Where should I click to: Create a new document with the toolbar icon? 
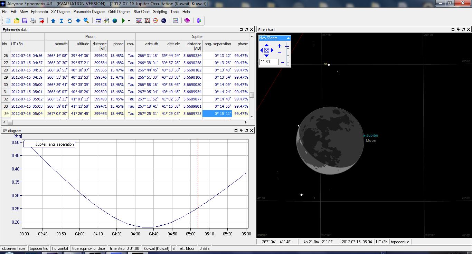(x=8, y=21)
